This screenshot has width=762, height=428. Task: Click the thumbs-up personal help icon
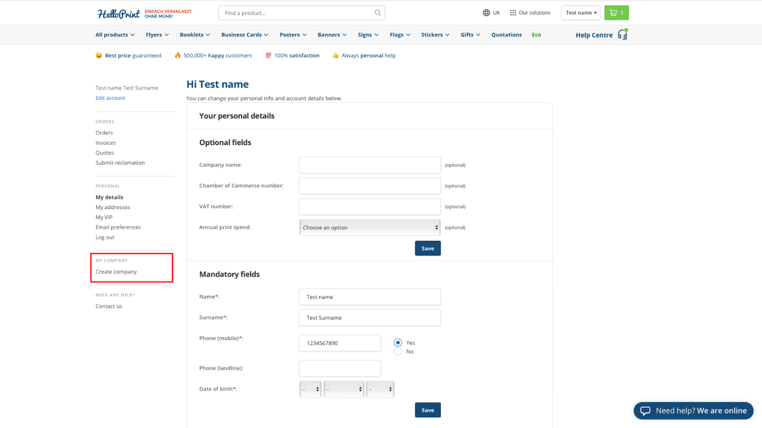coord(336,56)
